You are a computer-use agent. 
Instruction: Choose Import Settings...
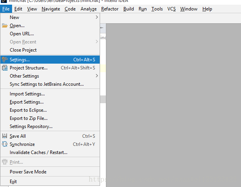(x=50, y=94)
